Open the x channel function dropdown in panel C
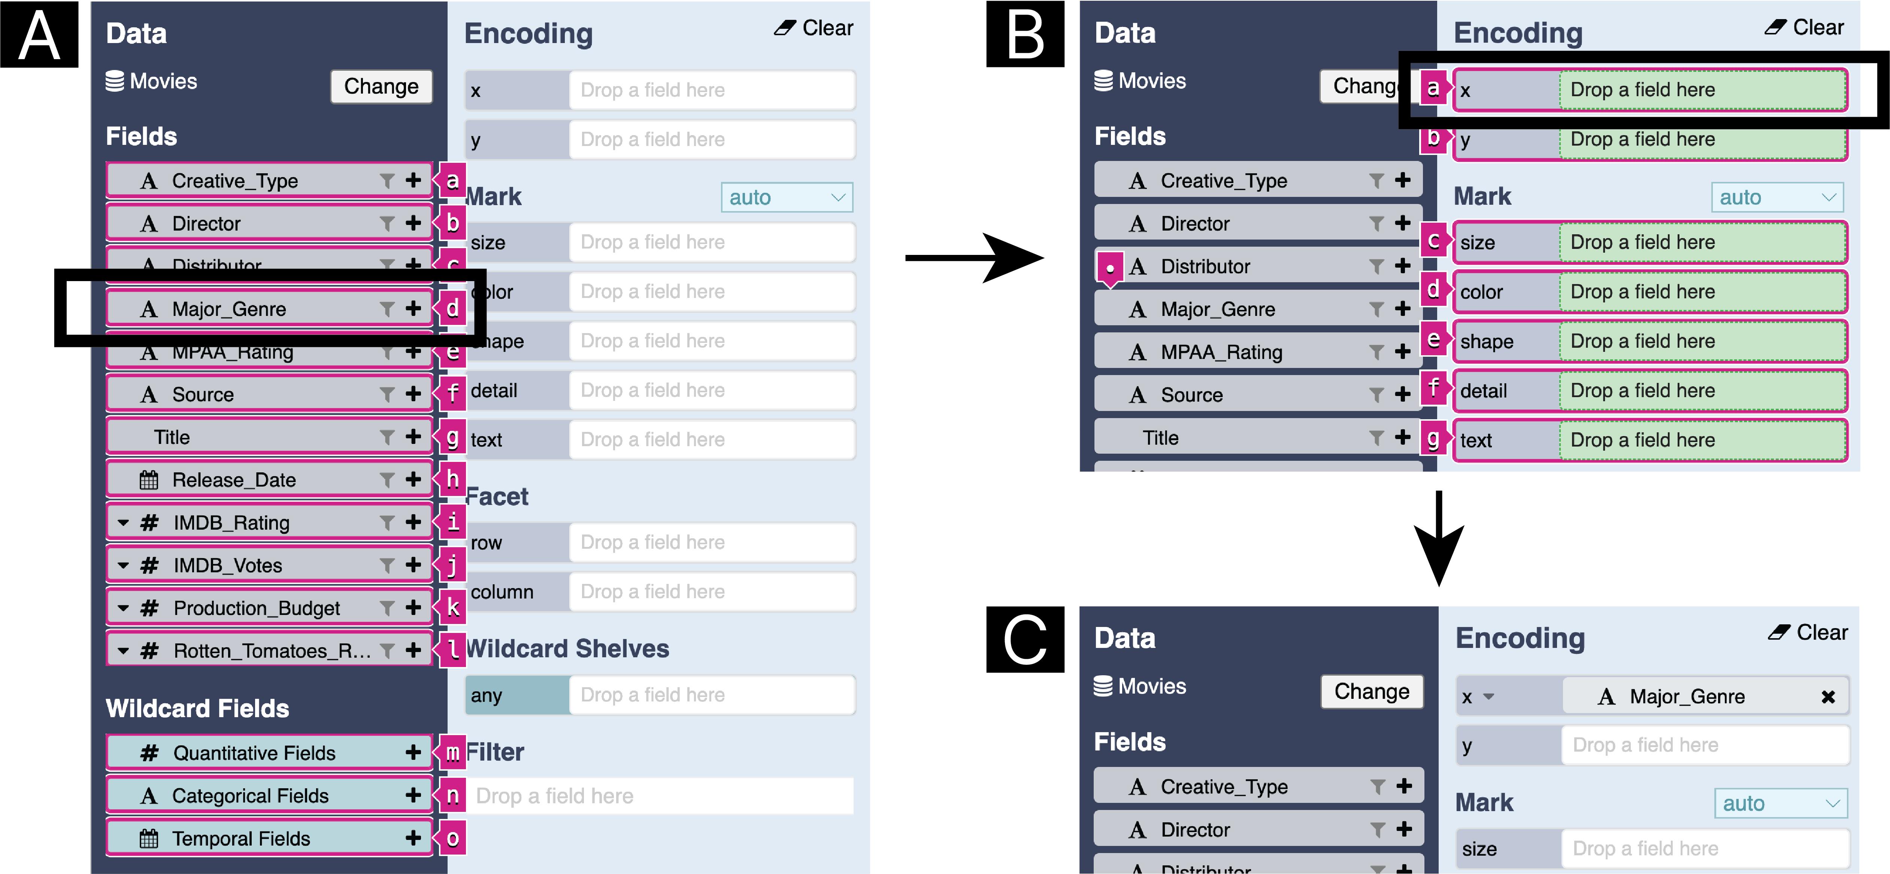 (1489, 697)
